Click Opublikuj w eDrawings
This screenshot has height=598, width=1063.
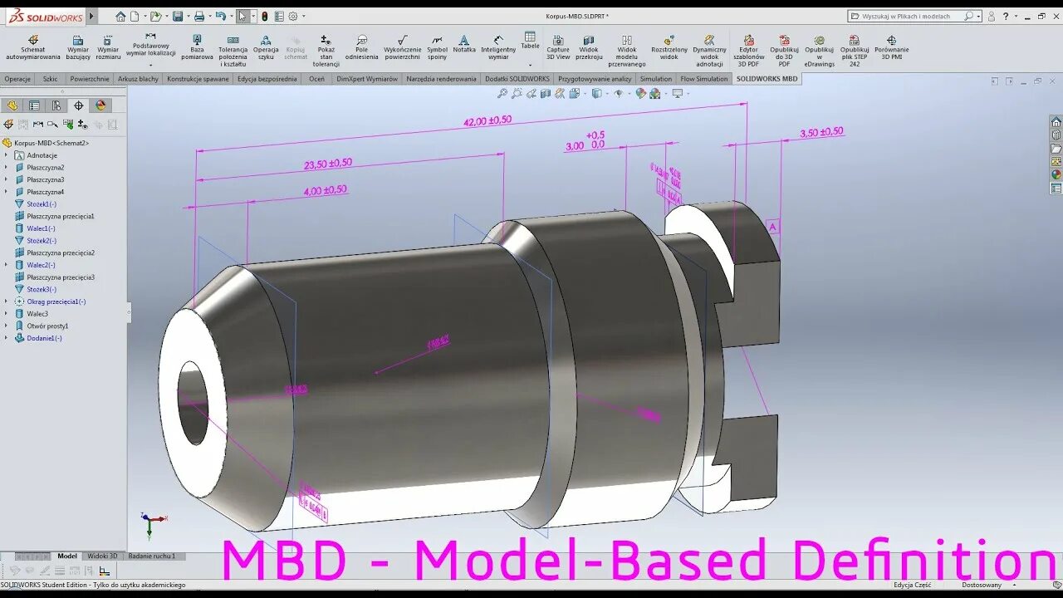tap(819, 51)
